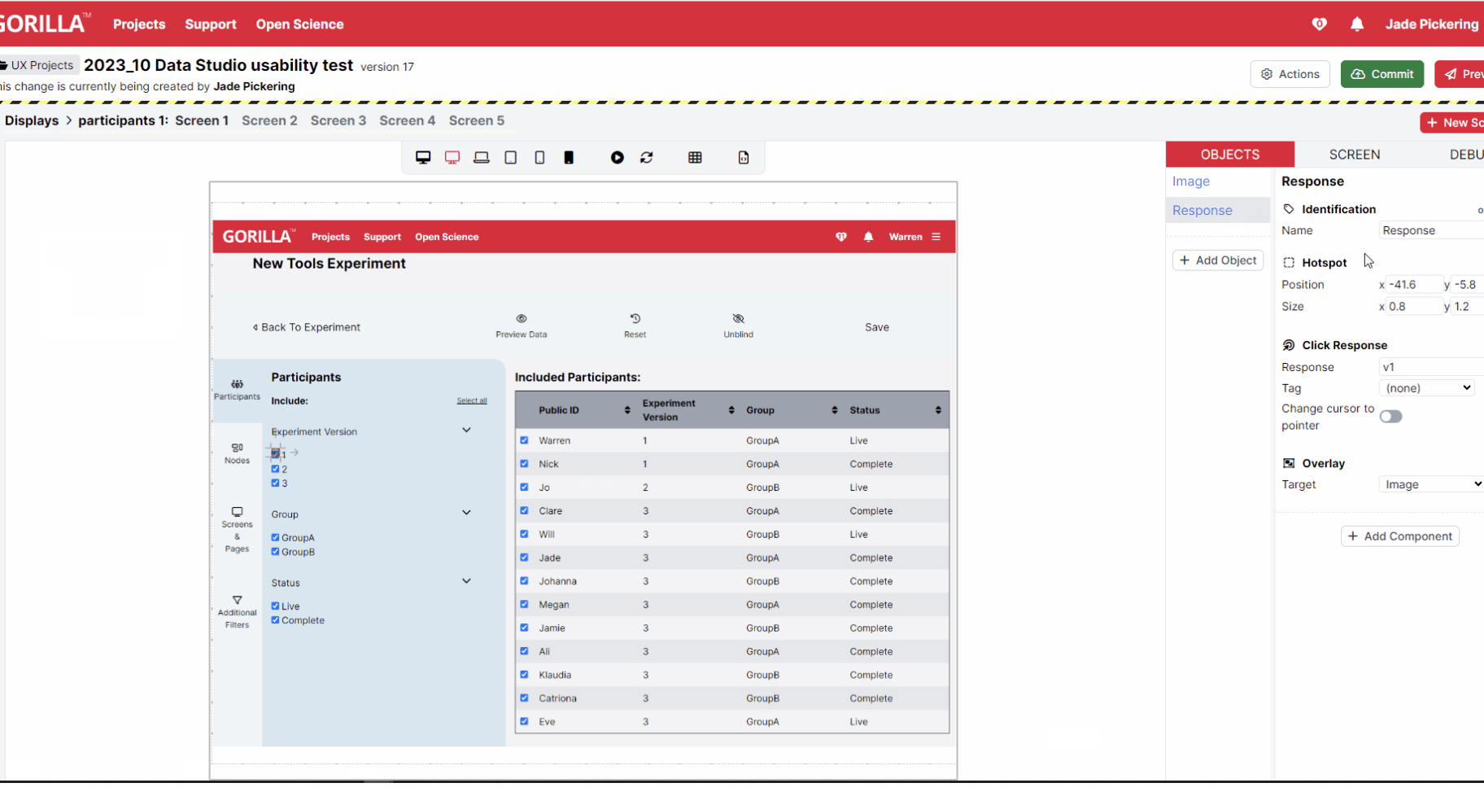The image size is (1484, 796).
Task: Select the tablet device preview icon
Action: [x=511, y=157]
